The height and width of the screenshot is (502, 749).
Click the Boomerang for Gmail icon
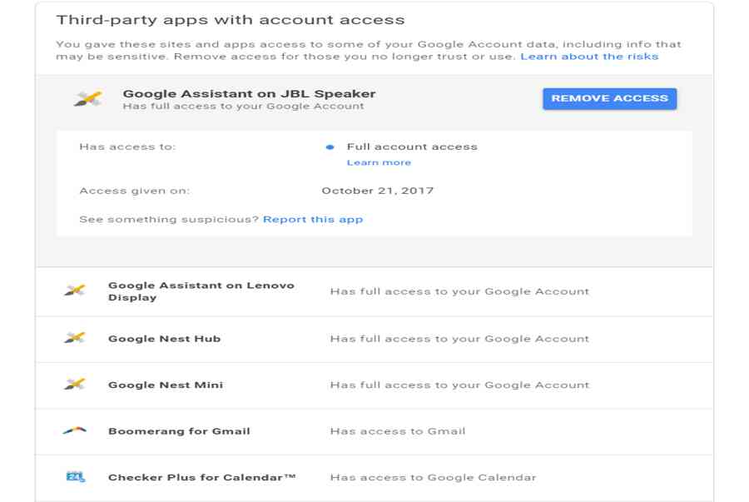tap(75, 430)
